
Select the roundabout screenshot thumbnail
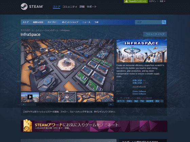[x=86, y=97]
